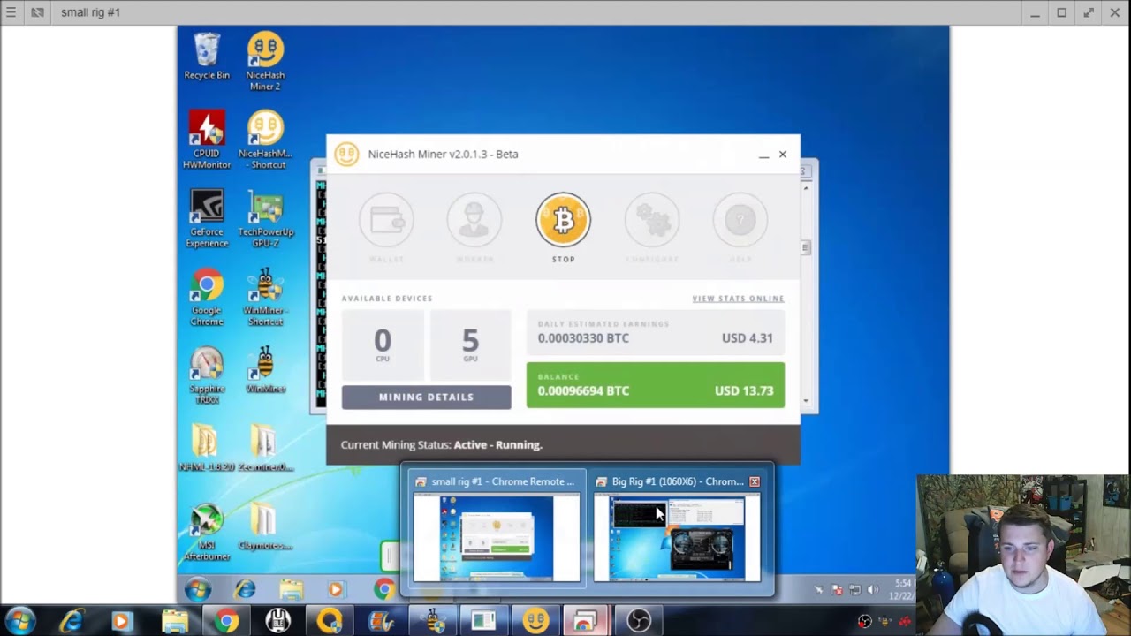This screenshot has height=636, width=1131.
Task: Launch TechPowerUp GPU-Z from desktop
Action: [265, 218]
